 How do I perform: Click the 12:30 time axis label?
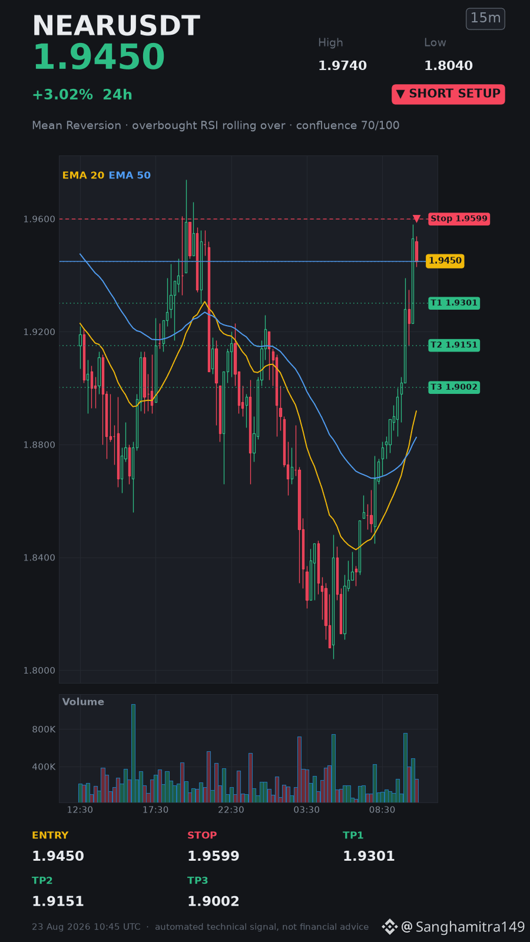[x=80, y=810]
